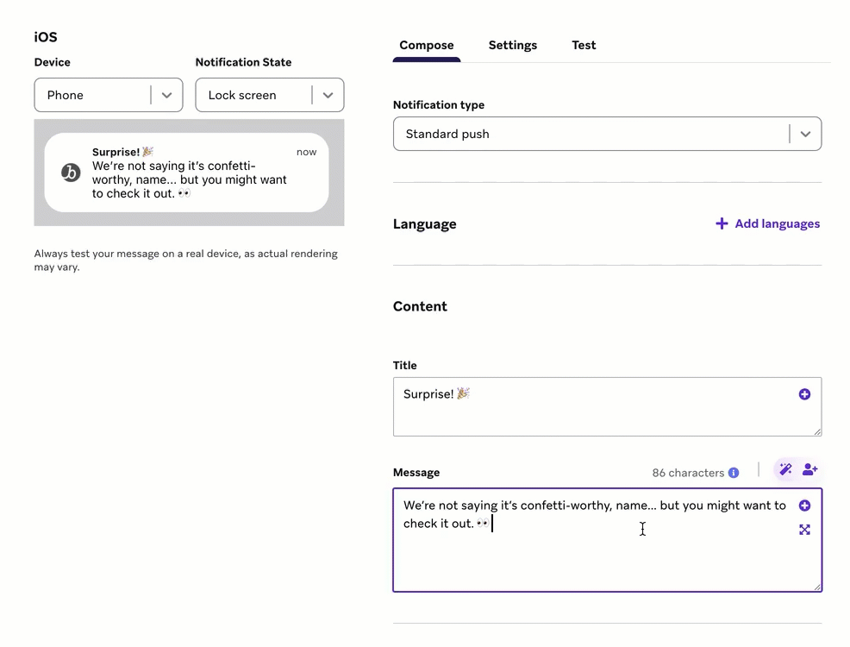Click the character count info icon

(x=734, y=473)
